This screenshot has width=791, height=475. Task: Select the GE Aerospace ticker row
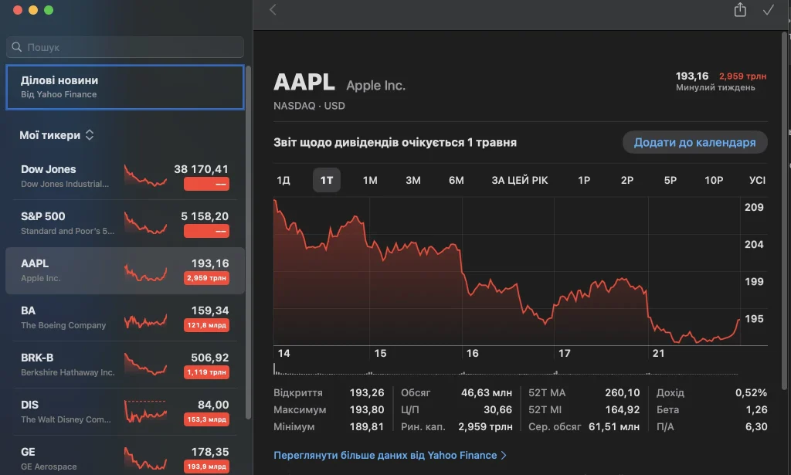tap(125, 456)
